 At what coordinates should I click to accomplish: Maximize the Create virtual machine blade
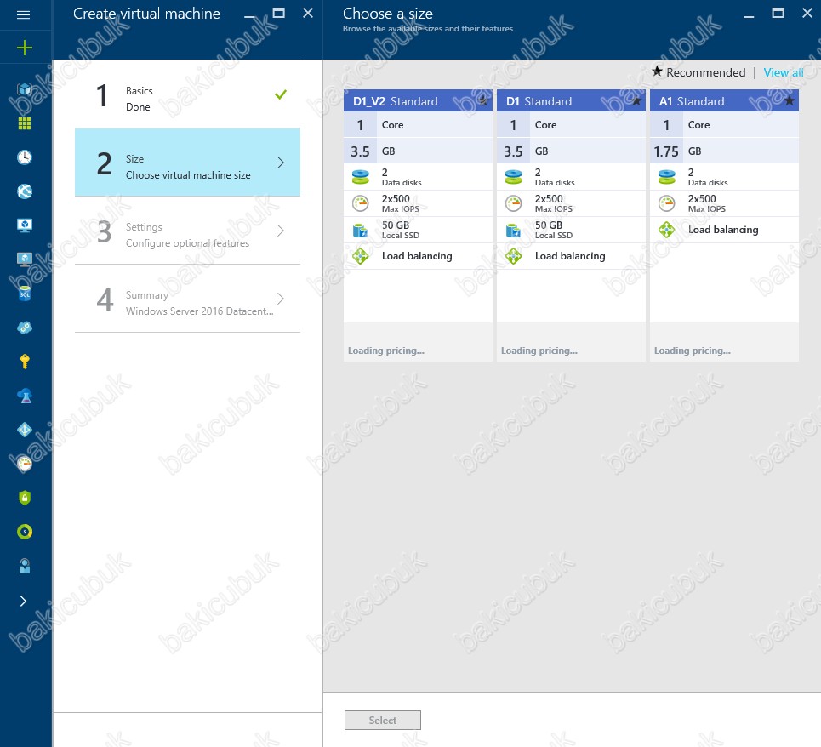(279, 13)
